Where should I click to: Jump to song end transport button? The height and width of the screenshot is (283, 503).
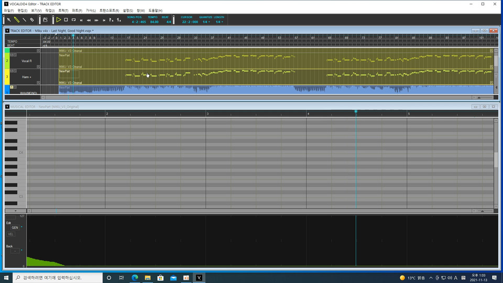click(104, 20)
